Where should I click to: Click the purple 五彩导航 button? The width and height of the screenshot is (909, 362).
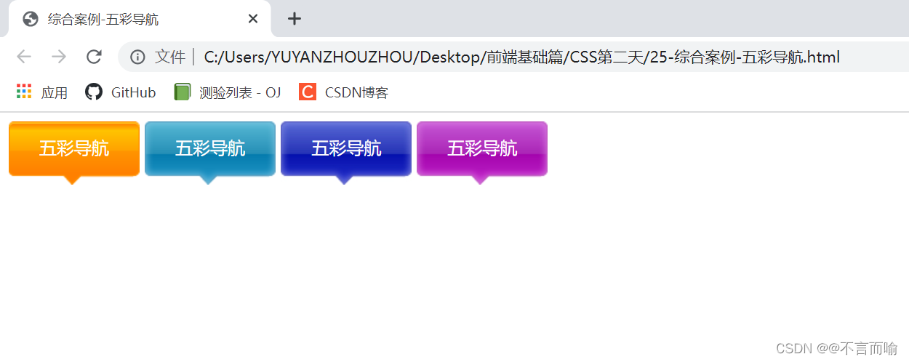pyautogui.click(x=482, y=149)
